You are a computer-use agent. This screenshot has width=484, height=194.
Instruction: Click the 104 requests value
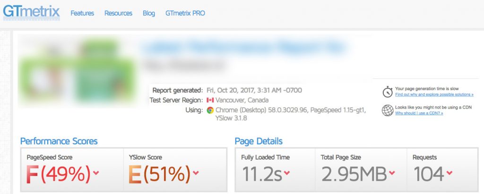(x=428, y=174)
